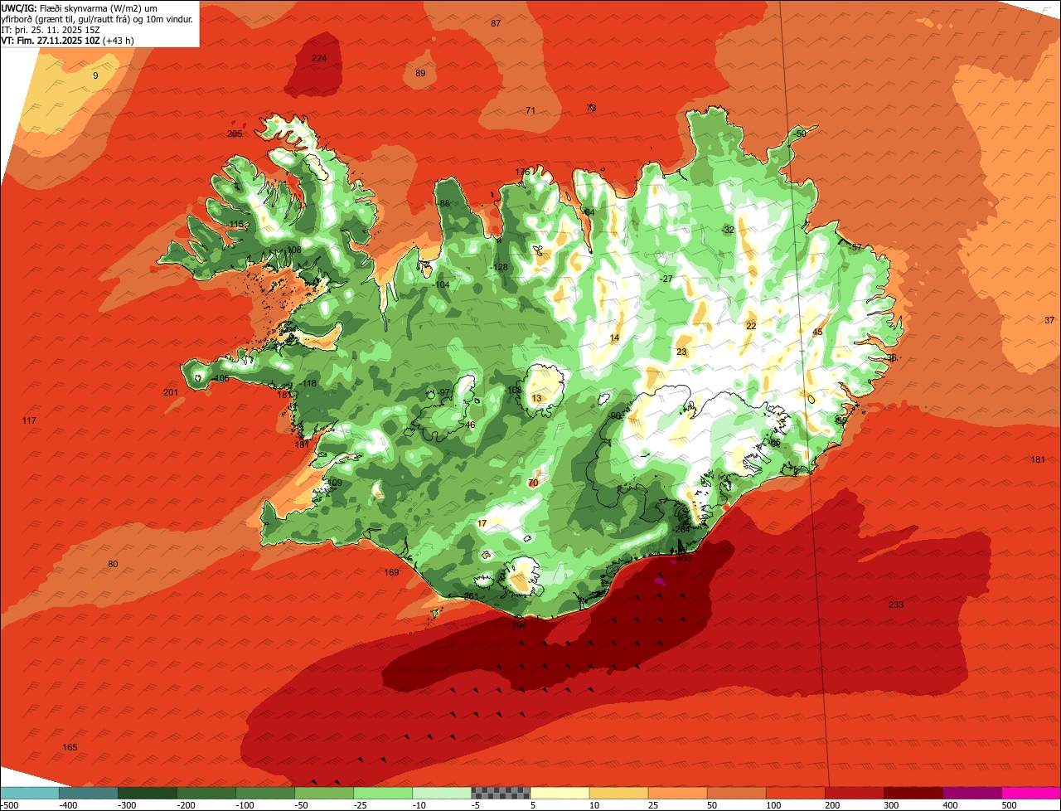Select the map value 89
Screen dimensions: 1061x811
pos(420,73)
